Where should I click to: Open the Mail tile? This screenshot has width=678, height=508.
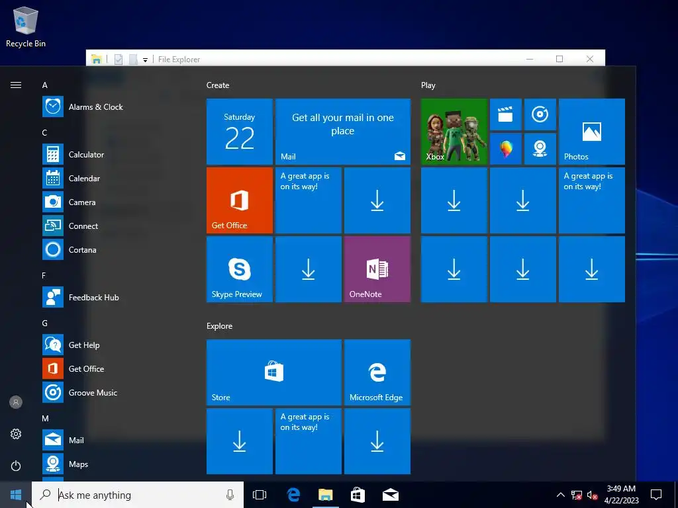pyautogui.click(x=343, y=132)
